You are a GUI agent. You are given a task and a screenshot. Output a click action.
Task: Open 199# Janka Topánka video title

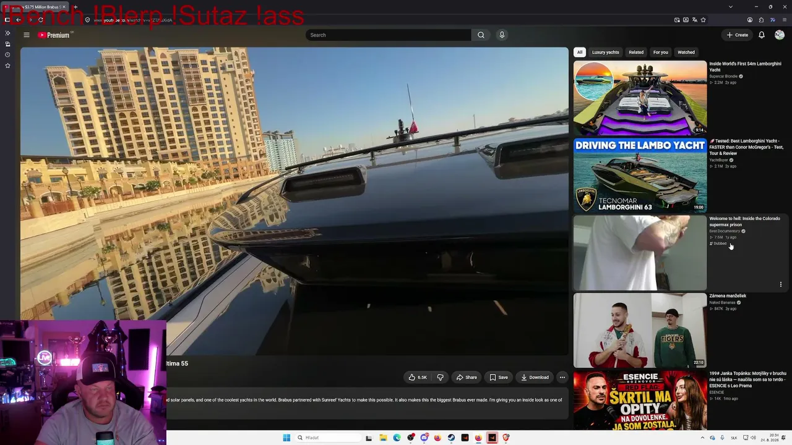pos(747,379)
